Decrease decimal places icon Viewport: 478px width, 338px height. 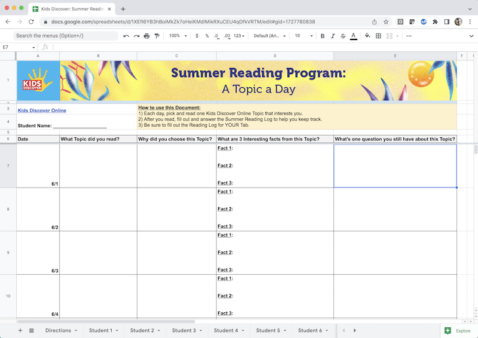point(216,36)
